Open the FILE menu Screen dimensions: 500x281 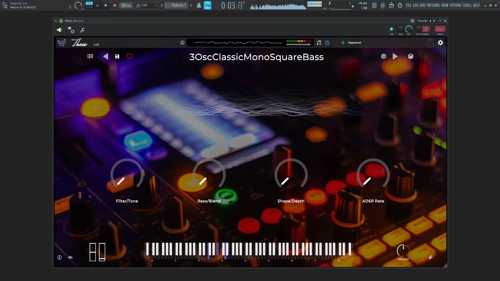409,5
